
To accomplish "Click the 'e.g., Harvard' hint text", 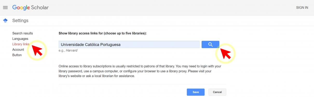I will (68, 50).
